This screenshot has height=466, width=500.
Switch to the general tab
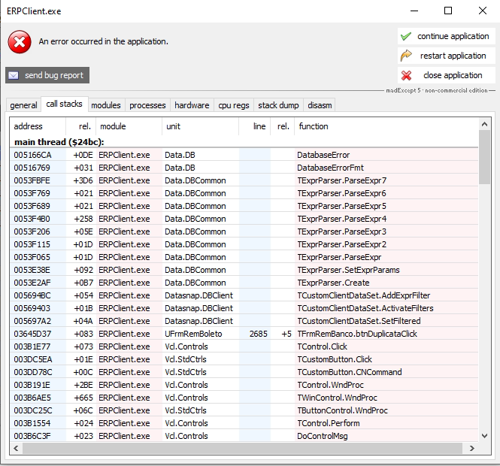[x=23, y=105]
